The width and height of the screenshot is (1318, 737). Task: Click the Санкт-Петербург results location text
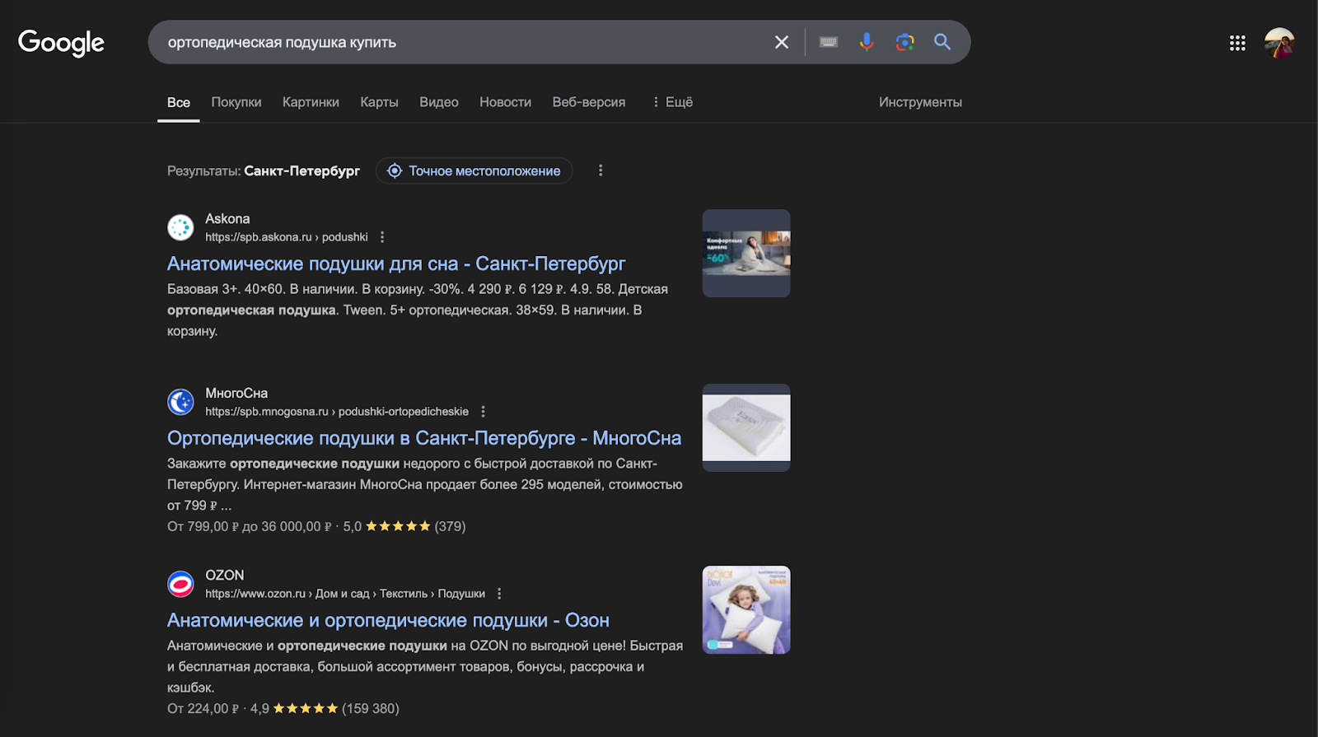coord(301,171)
